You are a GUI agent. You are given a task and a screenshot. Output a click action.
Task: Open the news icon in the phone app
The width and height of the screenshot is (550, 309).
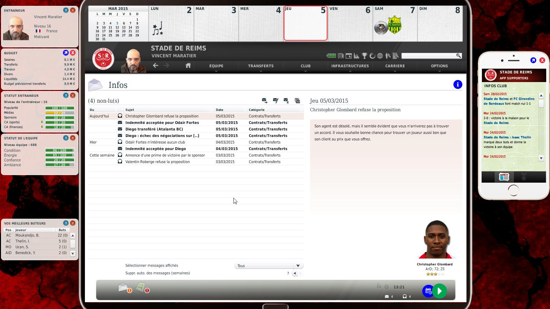(504, 177)
